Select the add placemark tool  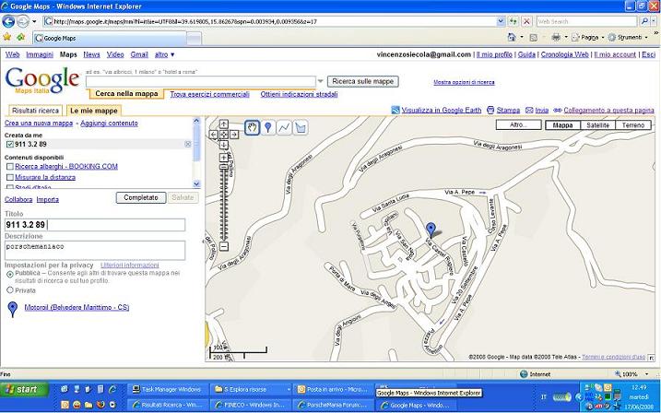268,127
